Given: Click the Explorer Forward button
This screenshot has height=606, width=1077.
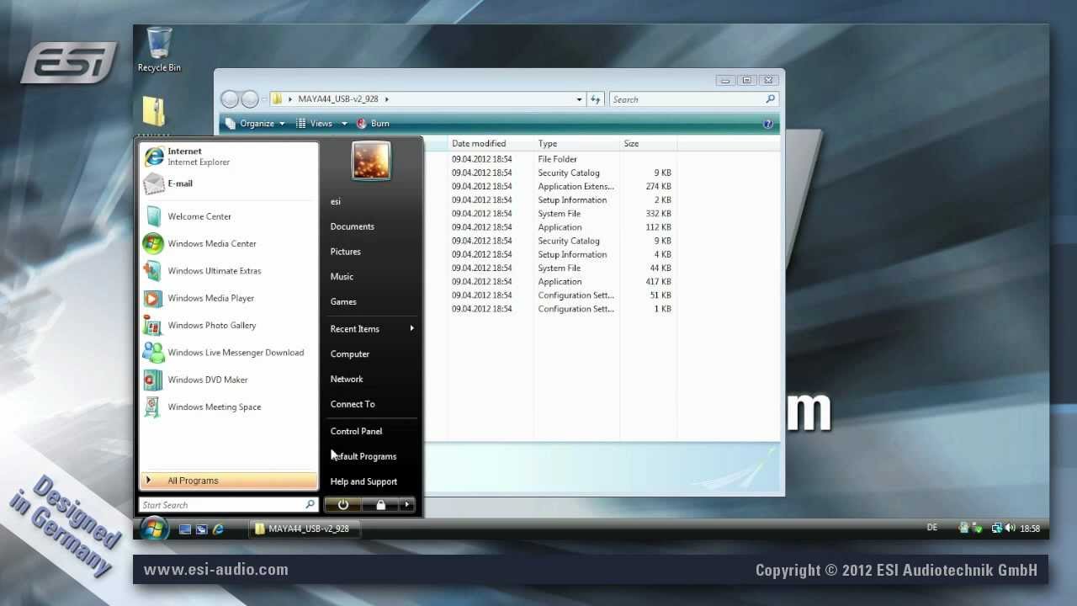Looking at the screenshot, I should [x=250, y=99].
